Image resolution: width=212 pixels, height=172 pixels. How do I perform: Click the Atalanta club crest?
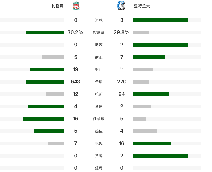pyautogui.click(x=121, y=6)
